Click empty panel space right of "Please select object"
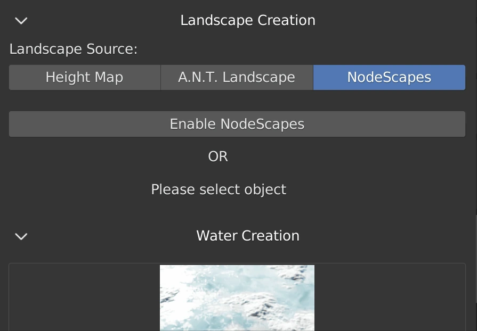Viewport: 477px width, 331px height. [373, 190]
